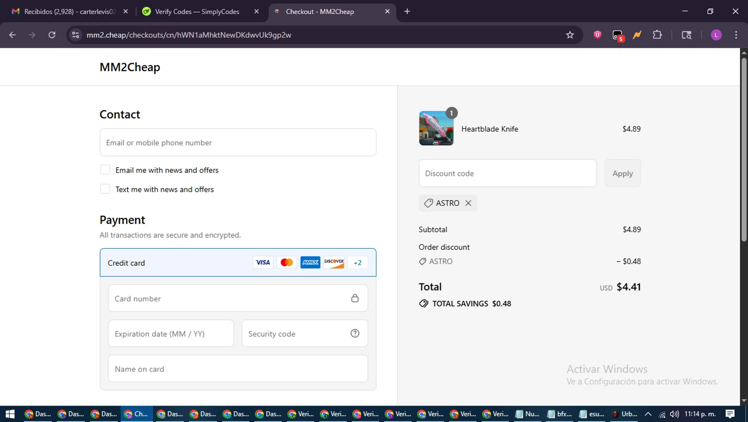Click the page vertical scrollbar thumb
This screenshot has width=748, height=422.
coord(744,149)
